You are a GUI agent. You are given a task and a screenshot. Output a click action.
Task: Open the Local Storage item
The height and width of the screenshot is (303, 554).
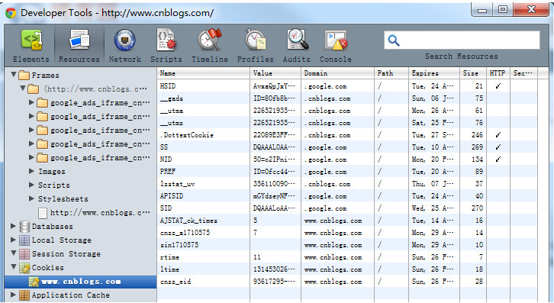[61, 240]
